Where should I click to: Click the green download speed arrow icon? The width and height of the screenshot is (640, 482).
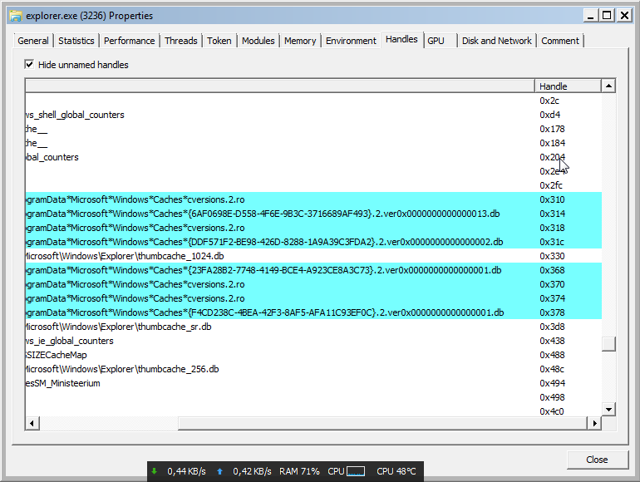click(155, 471)
